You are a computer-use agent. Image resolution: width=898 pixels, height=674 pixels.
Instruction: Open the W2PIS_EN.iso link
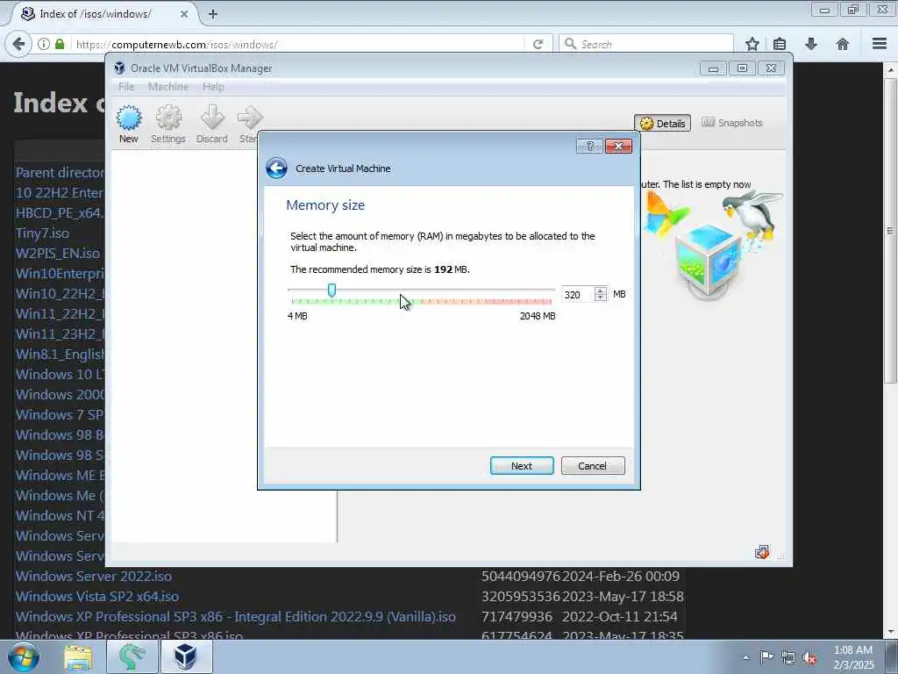57,254
